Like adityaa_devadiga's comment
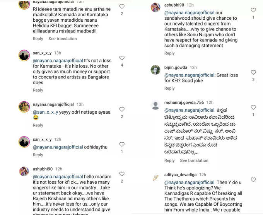263x215 pixels. click(x=253, y=179)
